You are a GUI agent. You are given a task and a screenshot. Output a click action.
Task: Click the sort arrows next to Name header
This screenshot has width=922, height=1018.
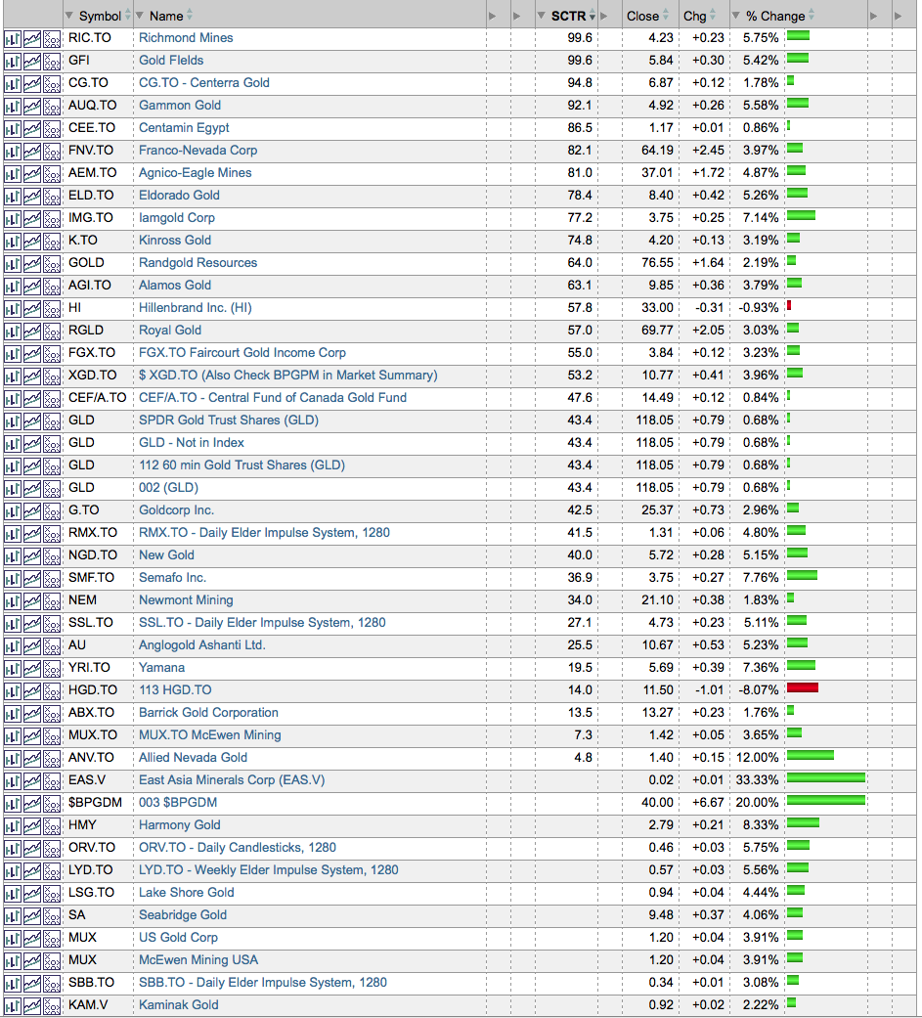190,16
